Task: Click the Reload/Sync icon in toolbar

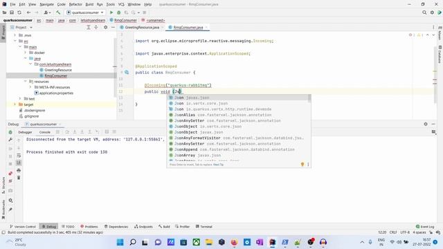Action: pyautogui.click(x=19, y=12)
